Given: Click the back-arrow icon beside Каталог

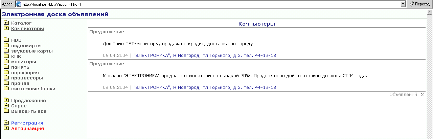Looking at the screenshot, I should 6,23.
